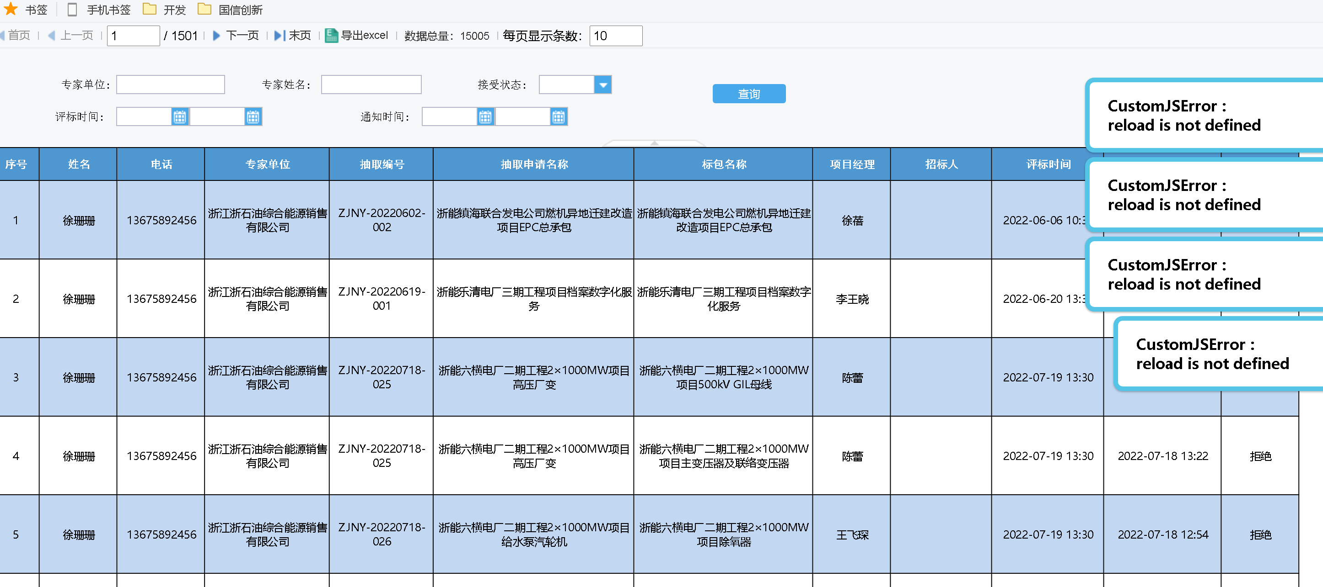Open the 接受状态 dropdown arrow
Image resolution: width=1323 pixels, height=587 pixels.
(602, 85)
